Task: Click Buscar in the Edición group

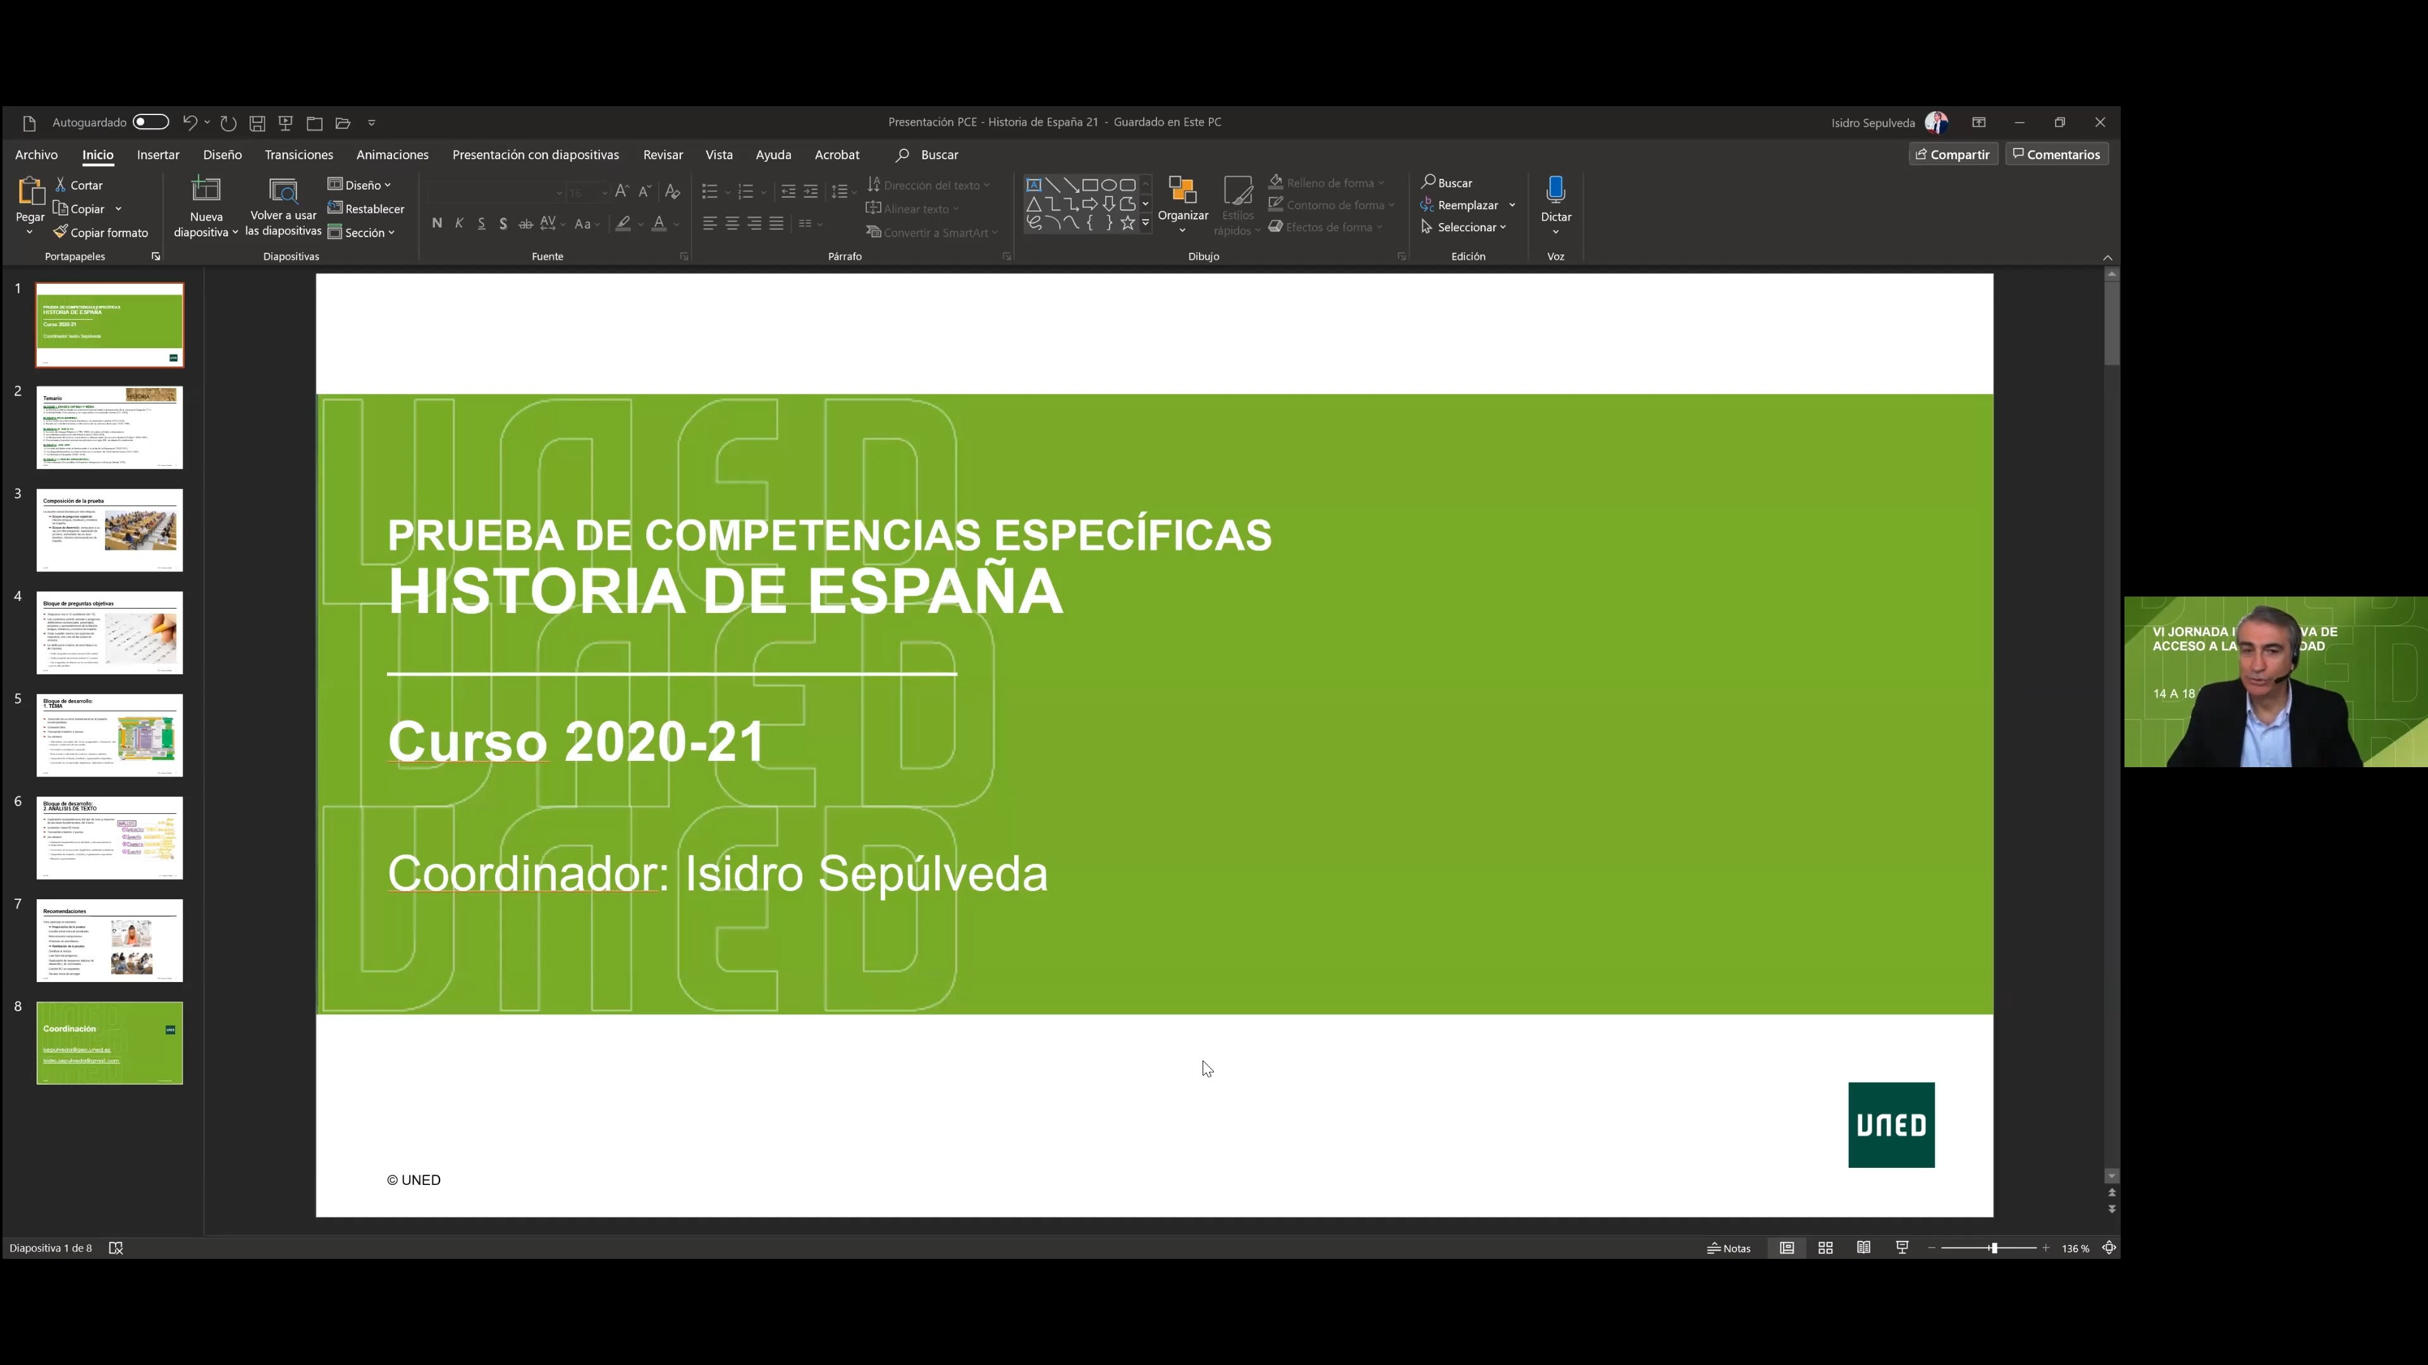Action: click(1447, 183)
